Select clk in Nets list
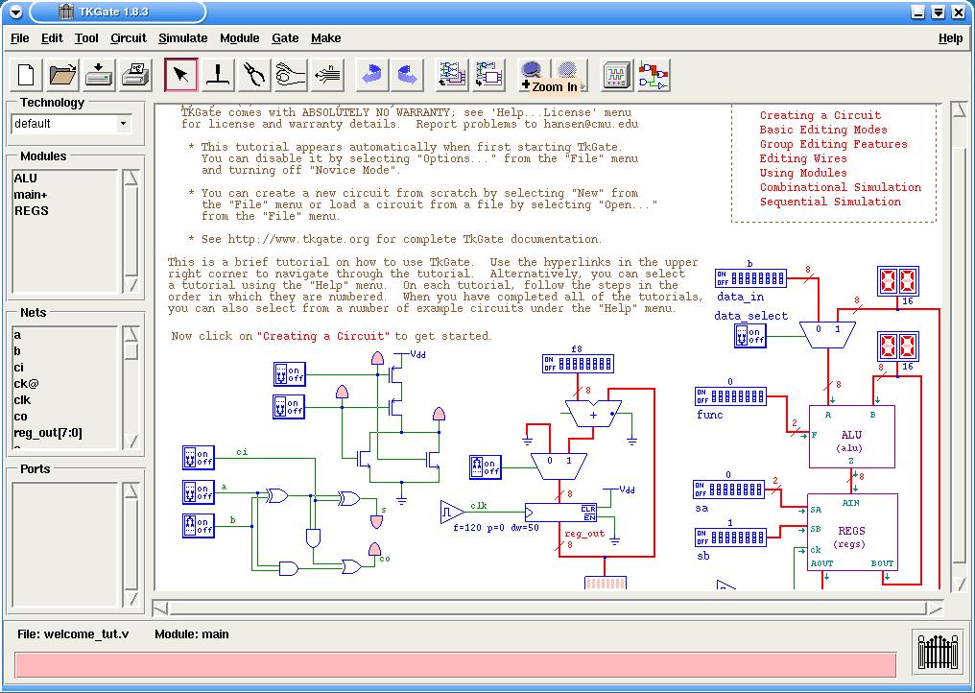The width and height of the screenshot is (975, 693). tap(22, 400)
